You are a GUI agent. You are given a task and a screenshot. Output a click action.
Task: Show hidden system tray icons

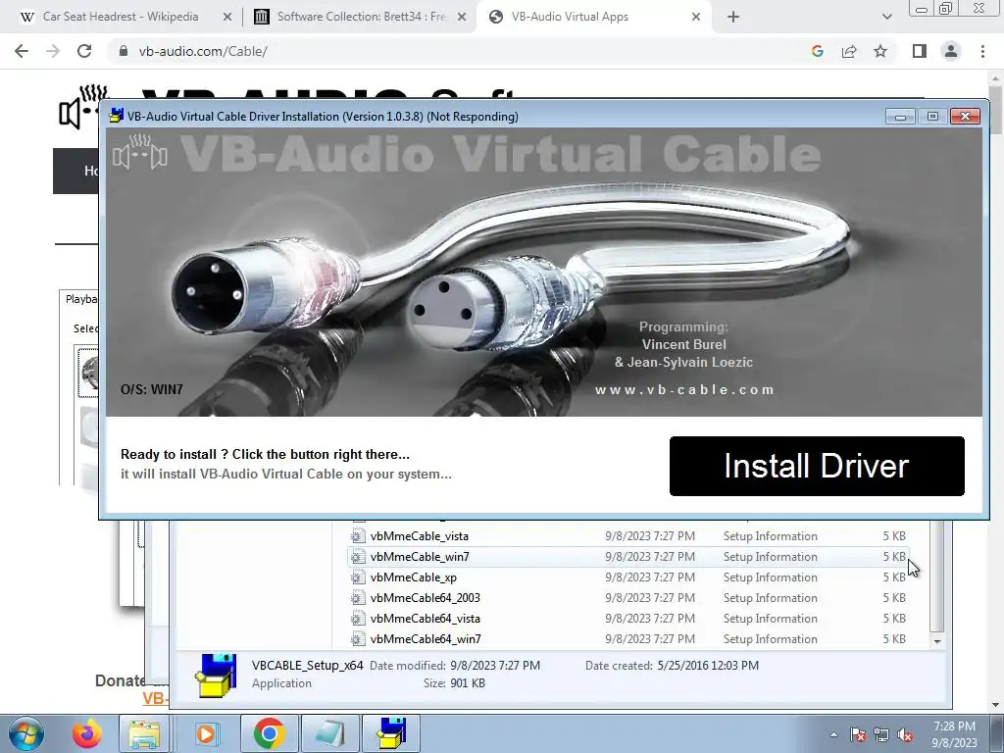833,734
